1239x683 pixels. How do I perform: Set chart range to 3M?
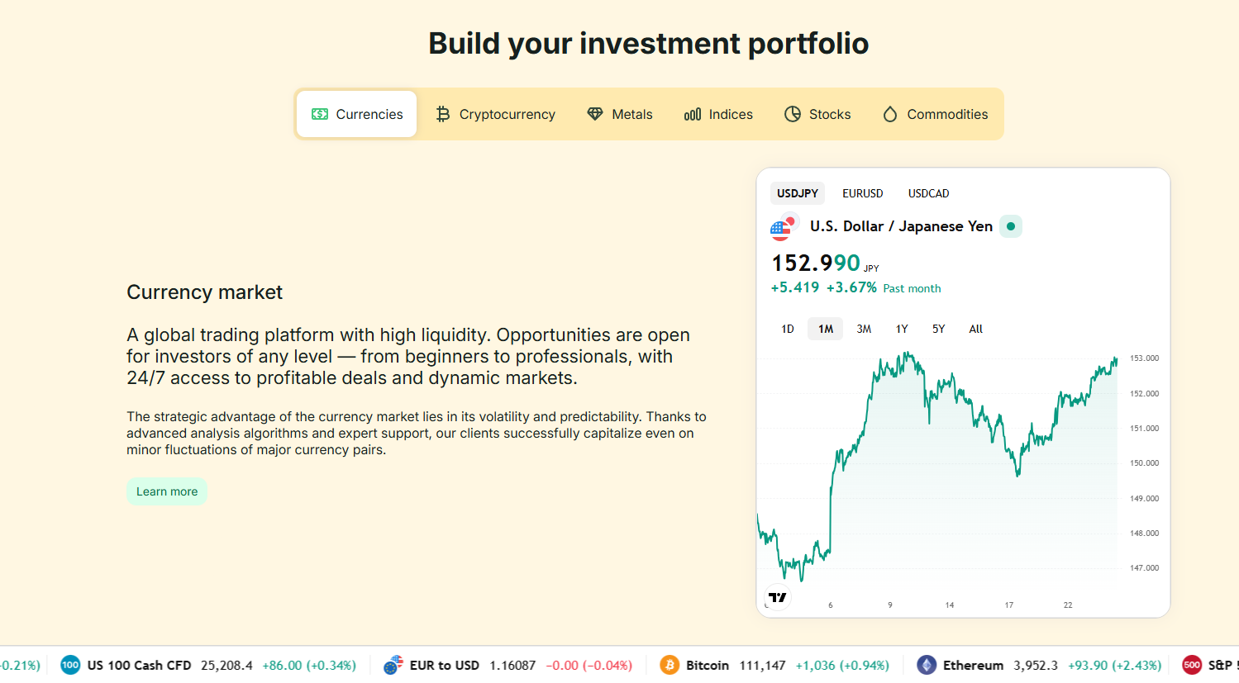864,329
